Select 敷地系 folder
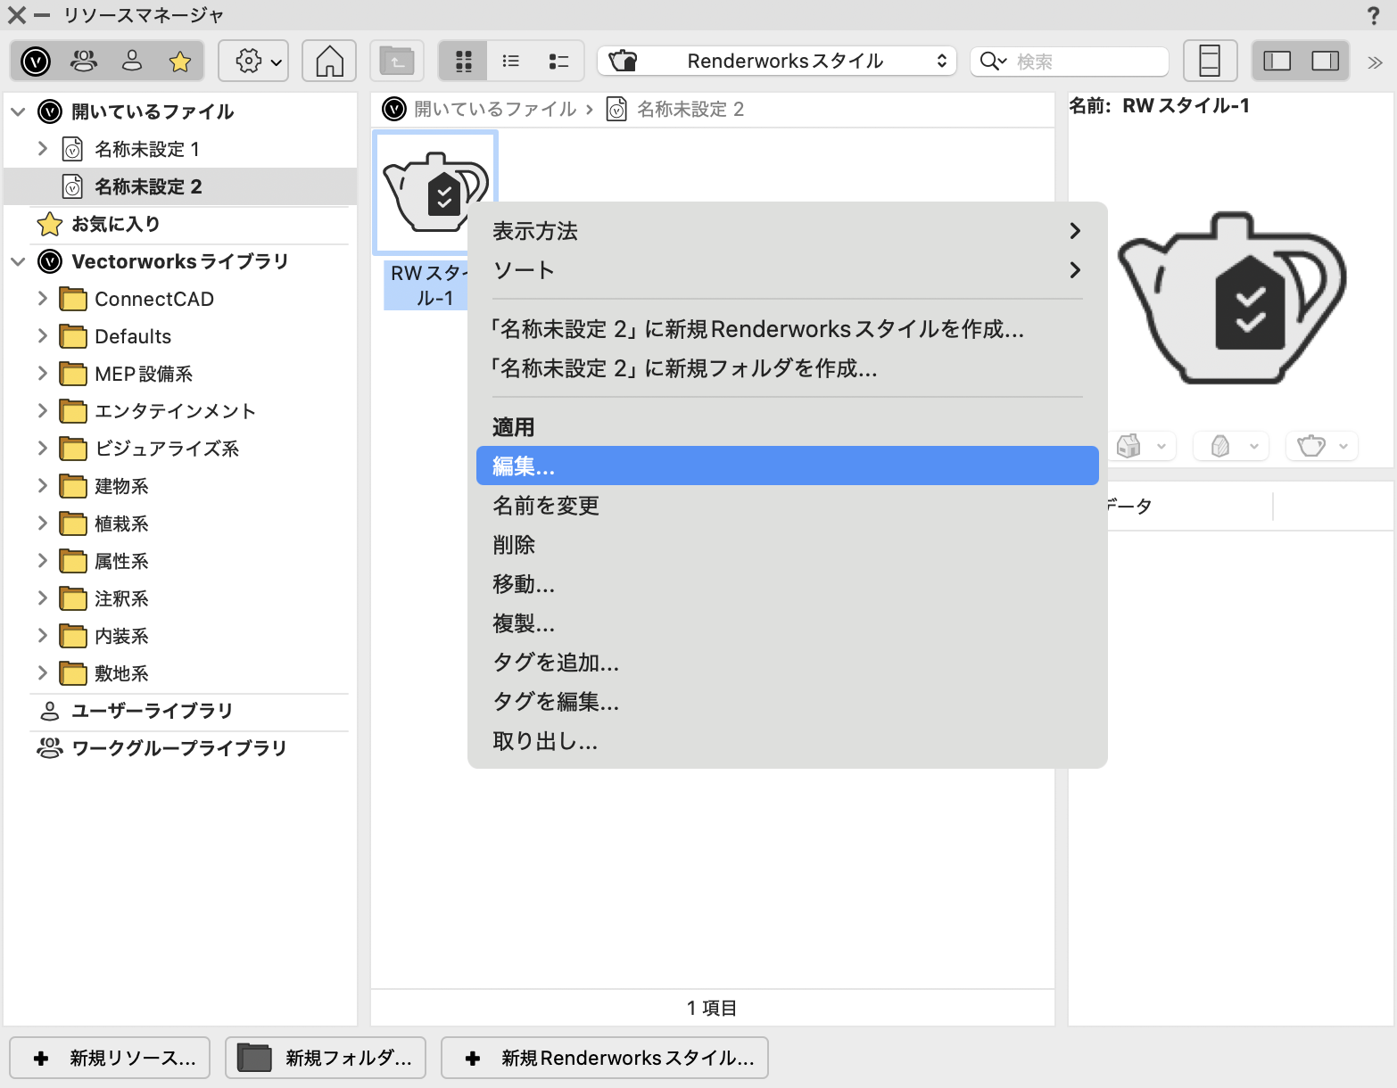The height and width of the screenshot is (1088, 1397). pos(121,673)
